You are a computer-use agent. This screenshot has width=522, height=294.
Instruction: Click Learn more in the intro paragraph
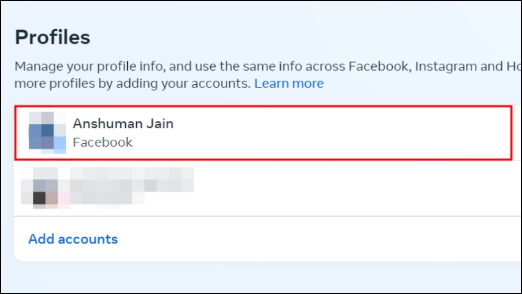pos(289,83)
